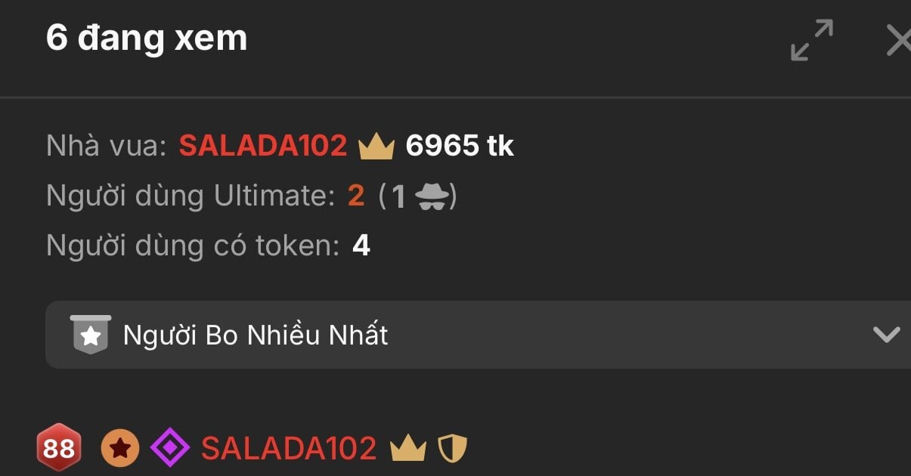The image size is (911, 476).
Task: Click the Nhà vua label
Action: (x=106, y=146)
